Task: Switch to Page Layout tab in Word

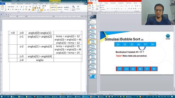Action: [20, 4]
